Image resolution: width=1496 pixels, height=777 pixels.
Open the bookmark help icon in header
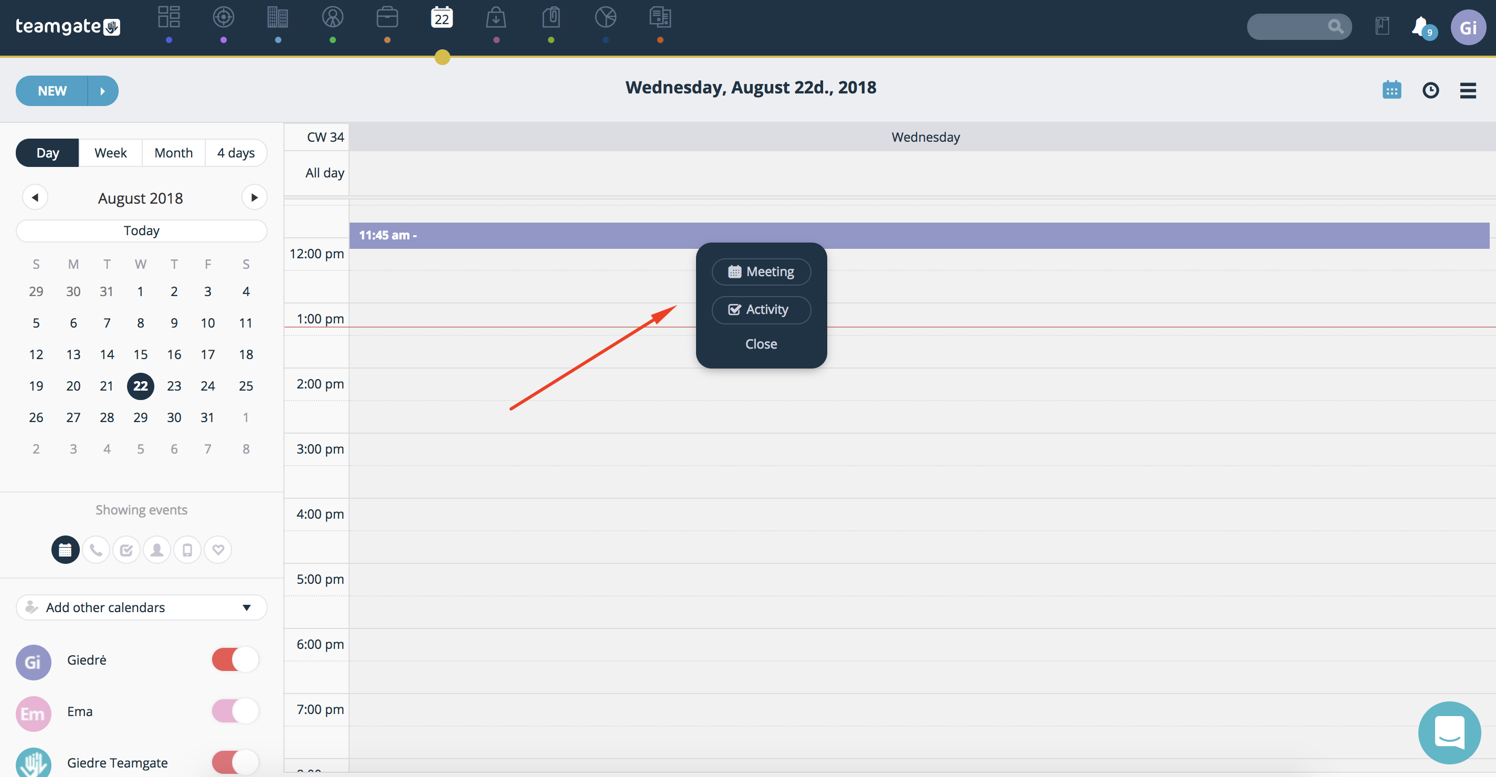1382,26
